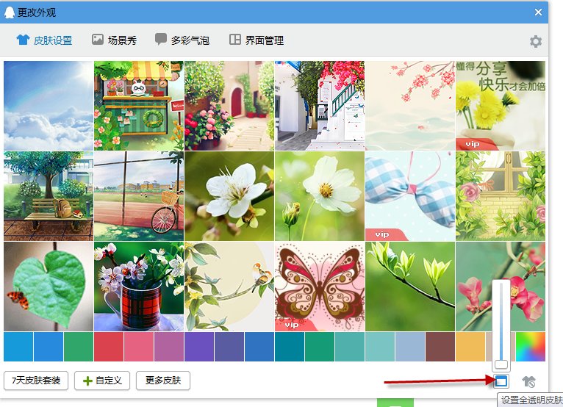
Task: Select the bicycle by sports field skin
Action: click(x=139, y=196)
